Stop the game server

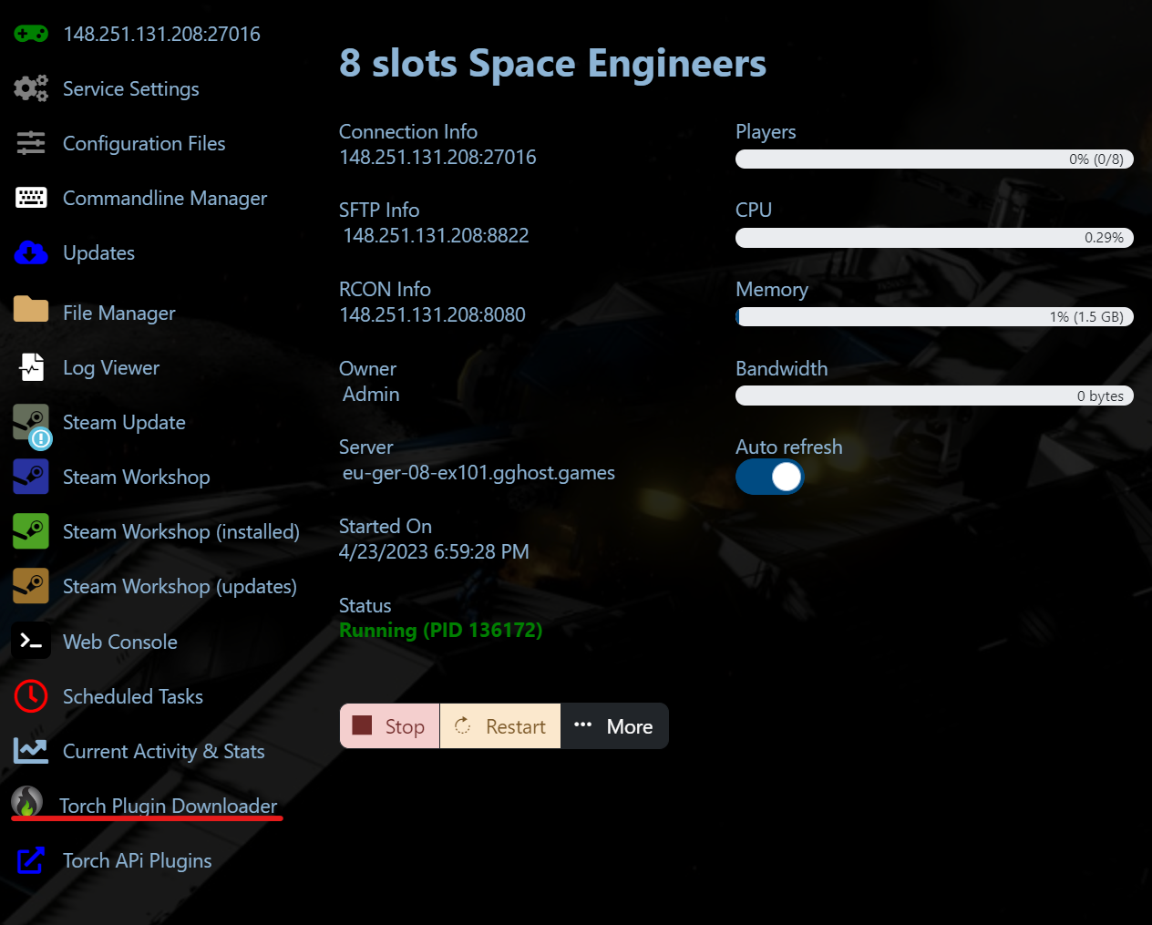tap(390, 726)
